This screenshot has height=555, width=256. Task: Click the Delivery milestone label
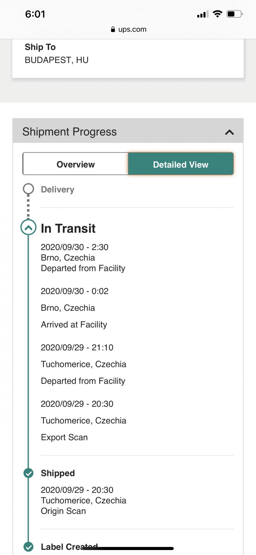tap(58, 190)
